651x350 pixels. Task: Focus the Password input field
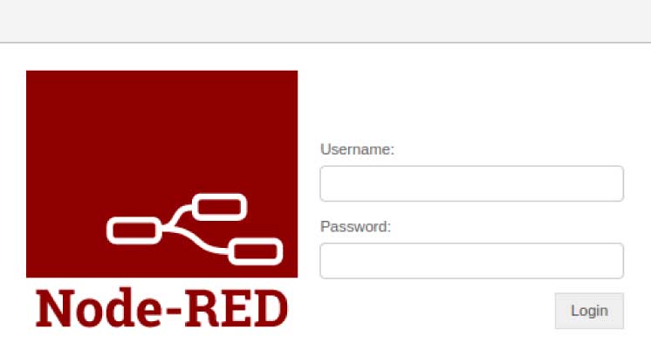pyautogui.click(x=471, y=261)
